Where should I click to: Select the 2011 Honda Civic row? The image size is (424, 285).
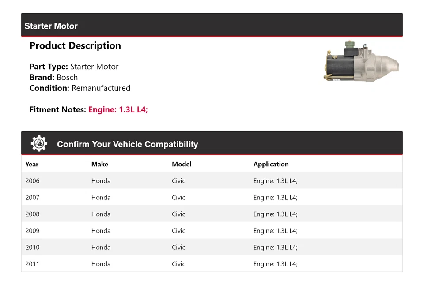(x=177, y=264)
